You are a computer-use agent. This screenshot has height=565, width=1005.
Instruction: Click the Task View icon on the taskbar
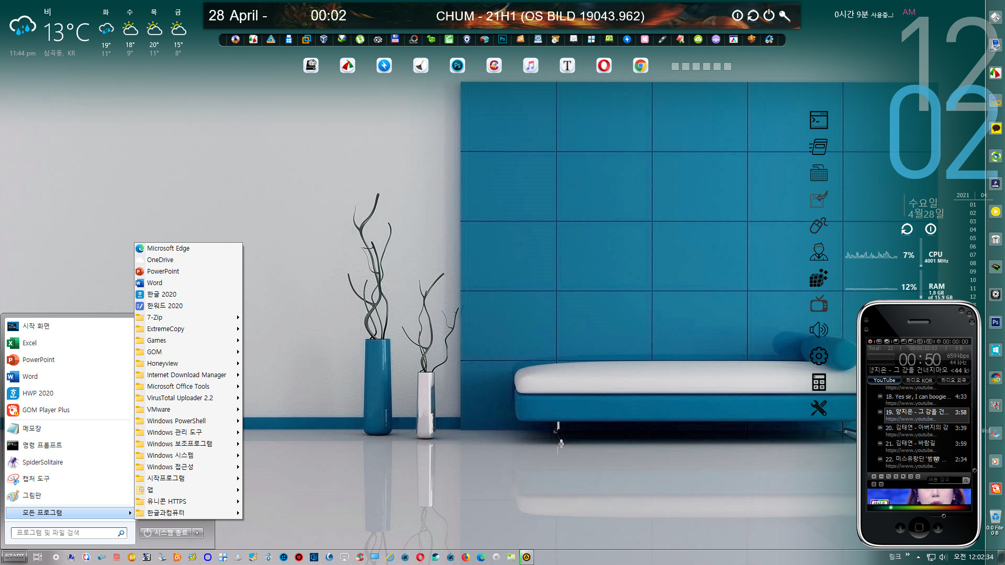tap(37, 557)
